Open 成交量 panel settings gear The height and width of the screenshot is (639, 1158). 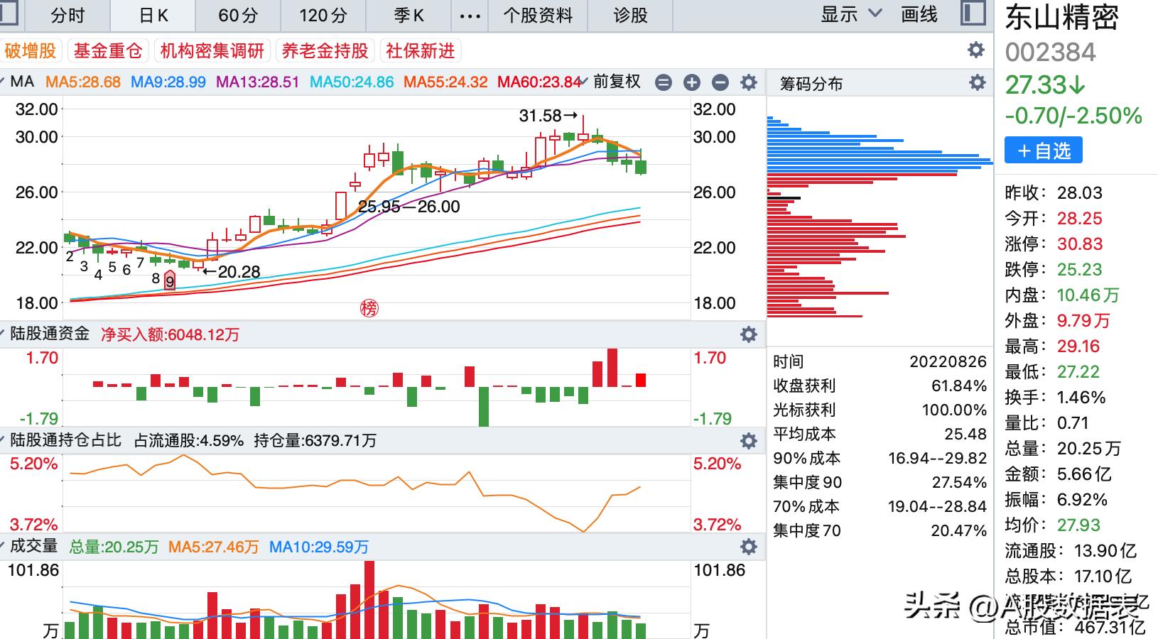(x=749, y=547)
